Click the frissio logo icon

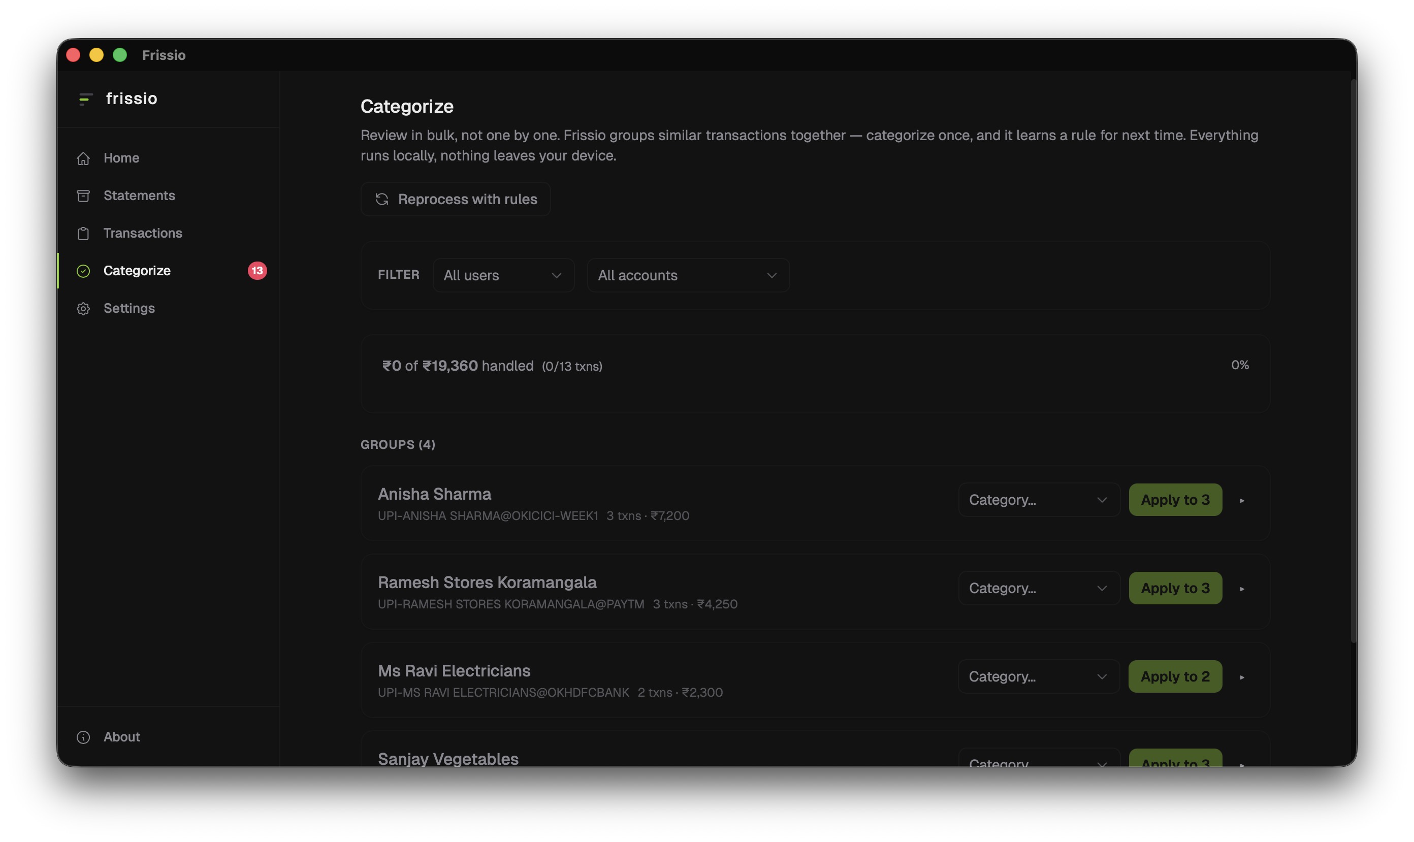85,100
